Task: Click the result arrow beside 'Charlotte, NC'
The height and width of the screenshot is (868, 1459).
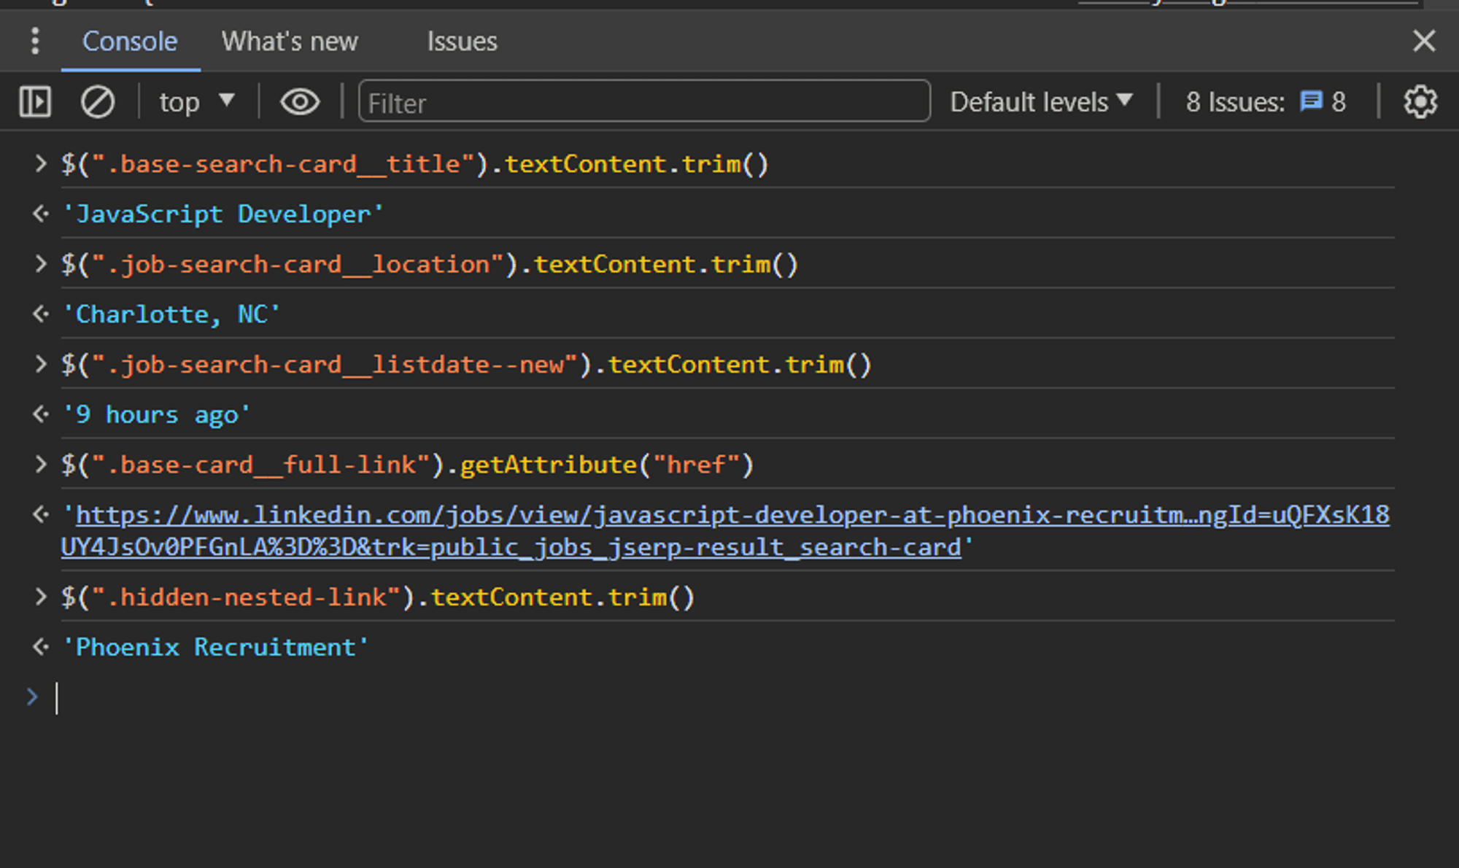Action: tap(40, 314)
